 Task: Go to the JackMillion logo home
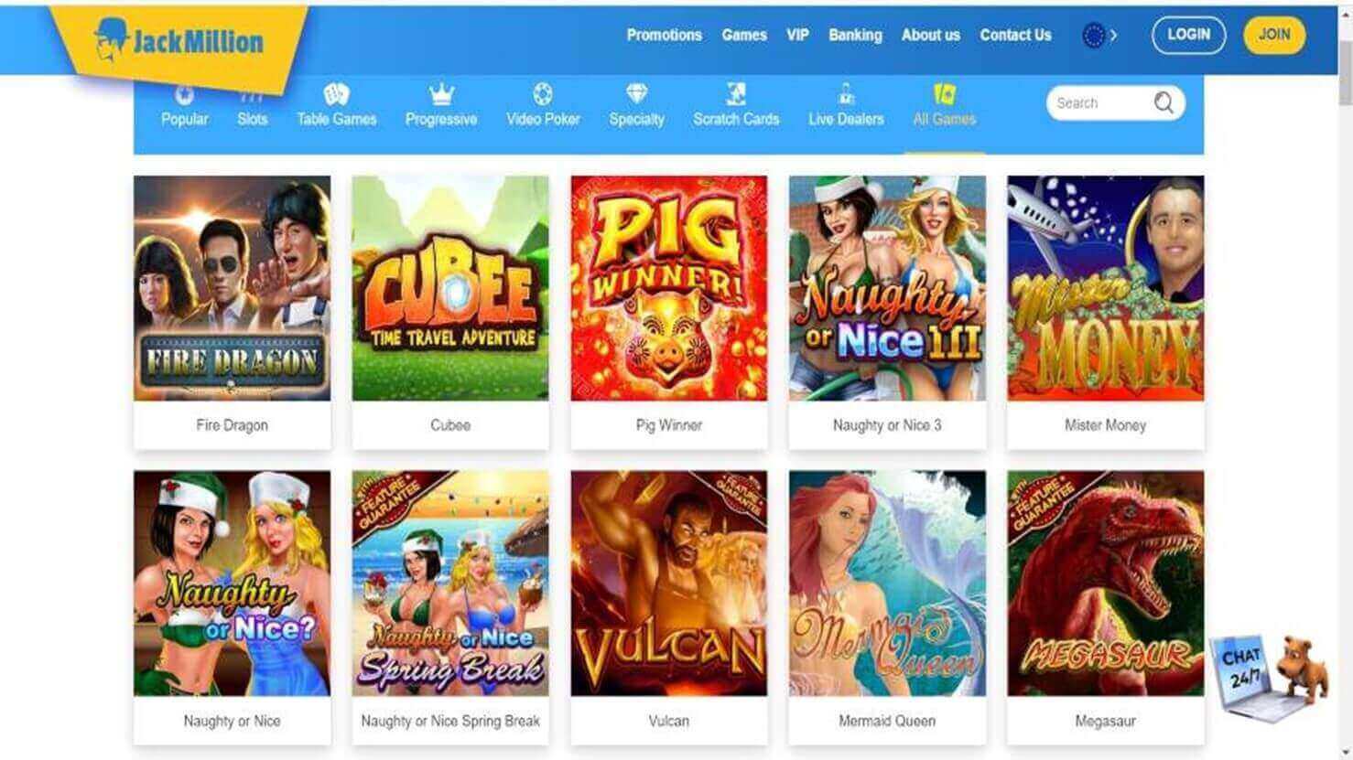(179, 41)
